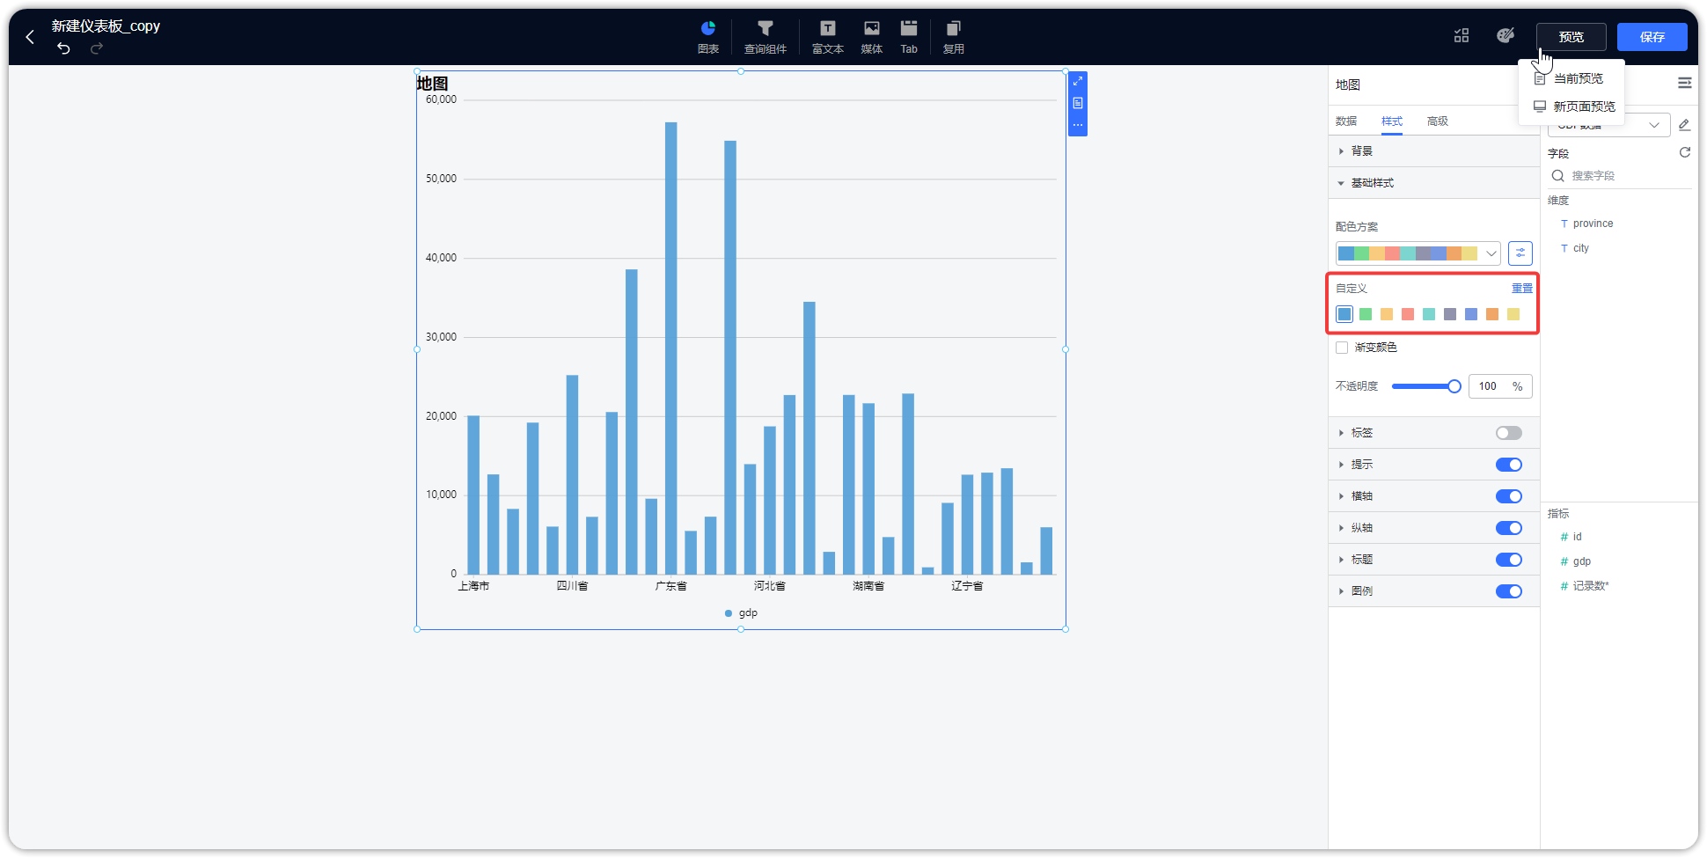Open the 复用 reuse component tool
1707x858 pixels.
point(954,37)
